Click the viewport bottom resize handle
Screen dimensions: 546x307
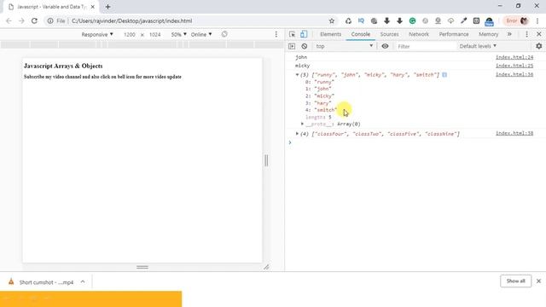[x=142, y=267]
